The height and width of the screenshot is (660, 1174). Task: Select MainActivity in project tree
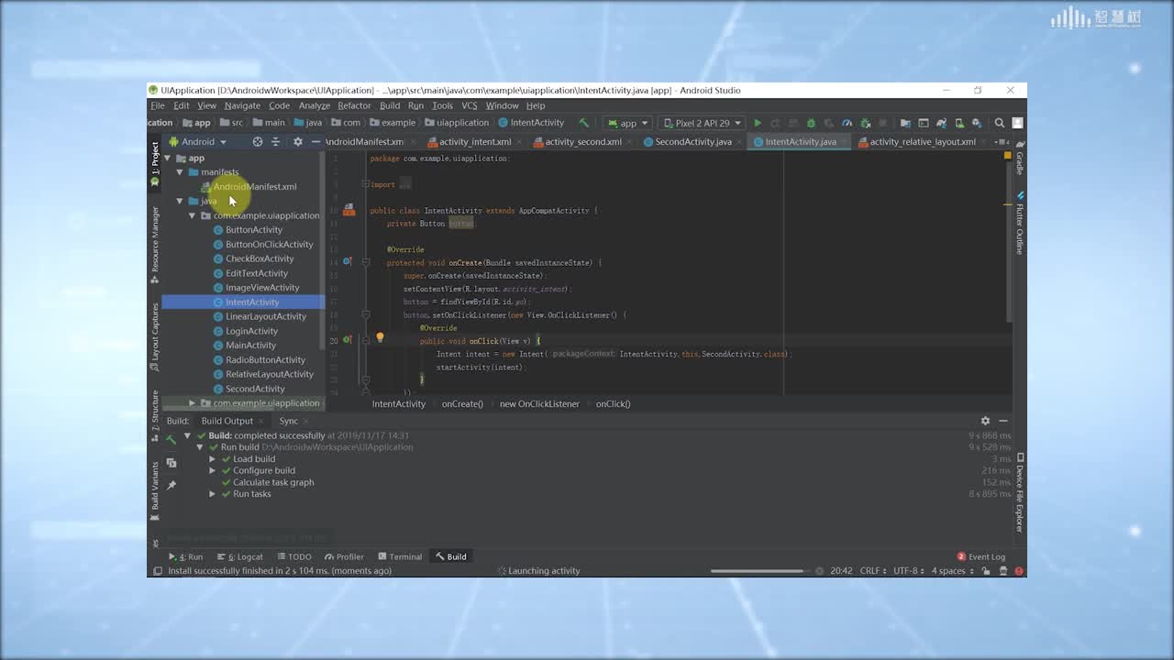pyautogui.click(x=250, y=346)
